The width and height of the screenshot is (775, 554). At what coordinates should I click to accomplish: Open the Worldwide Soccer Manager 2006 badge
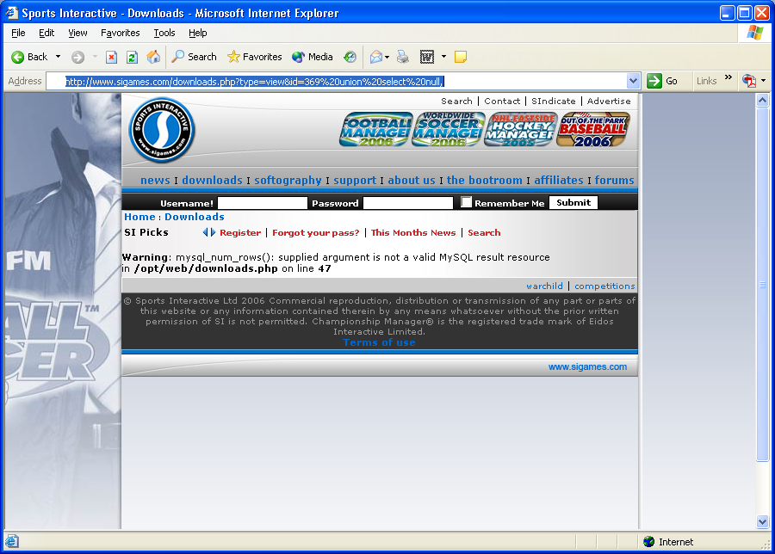449,129
